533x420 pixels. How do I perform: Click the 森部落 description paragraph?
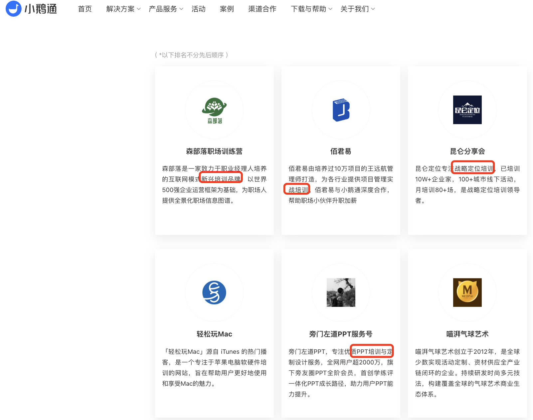tap(214, 184)
